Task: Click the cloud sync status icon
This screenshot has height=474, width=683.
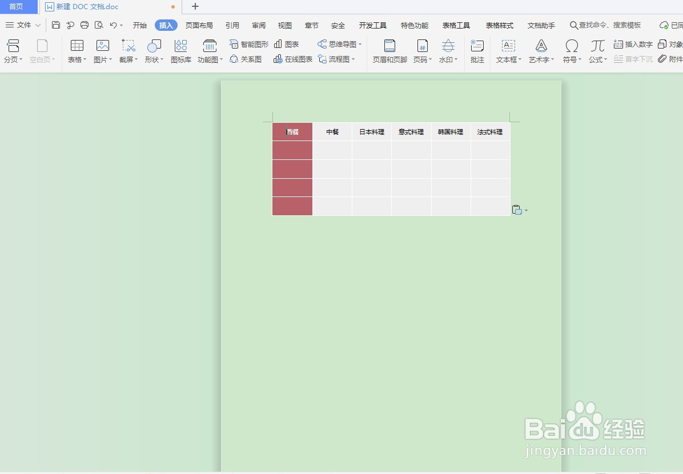Action: [x=664, y=25]
